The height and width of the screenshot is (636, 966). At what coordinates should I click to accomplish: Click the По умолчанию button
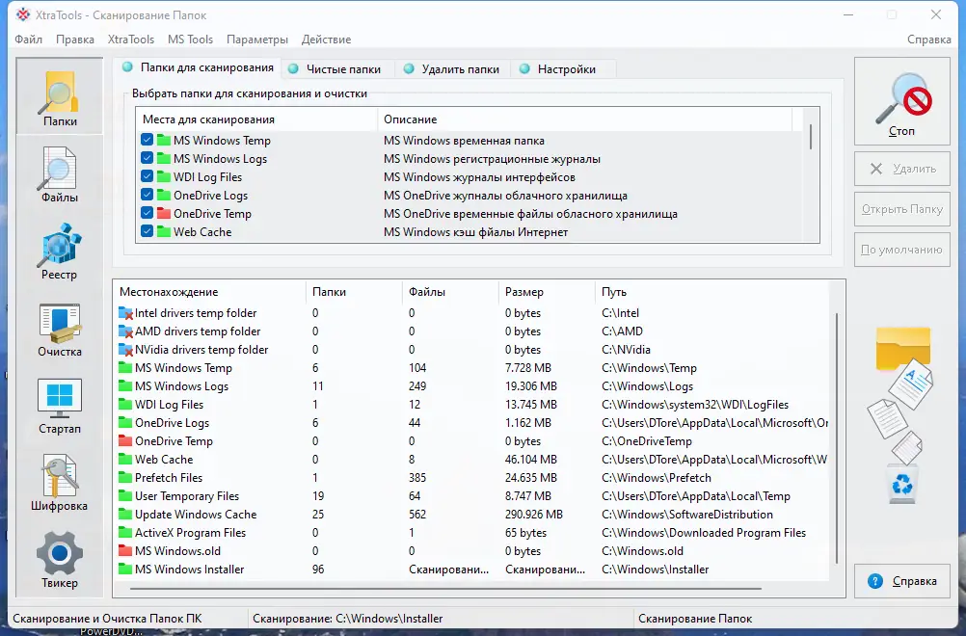901,249
